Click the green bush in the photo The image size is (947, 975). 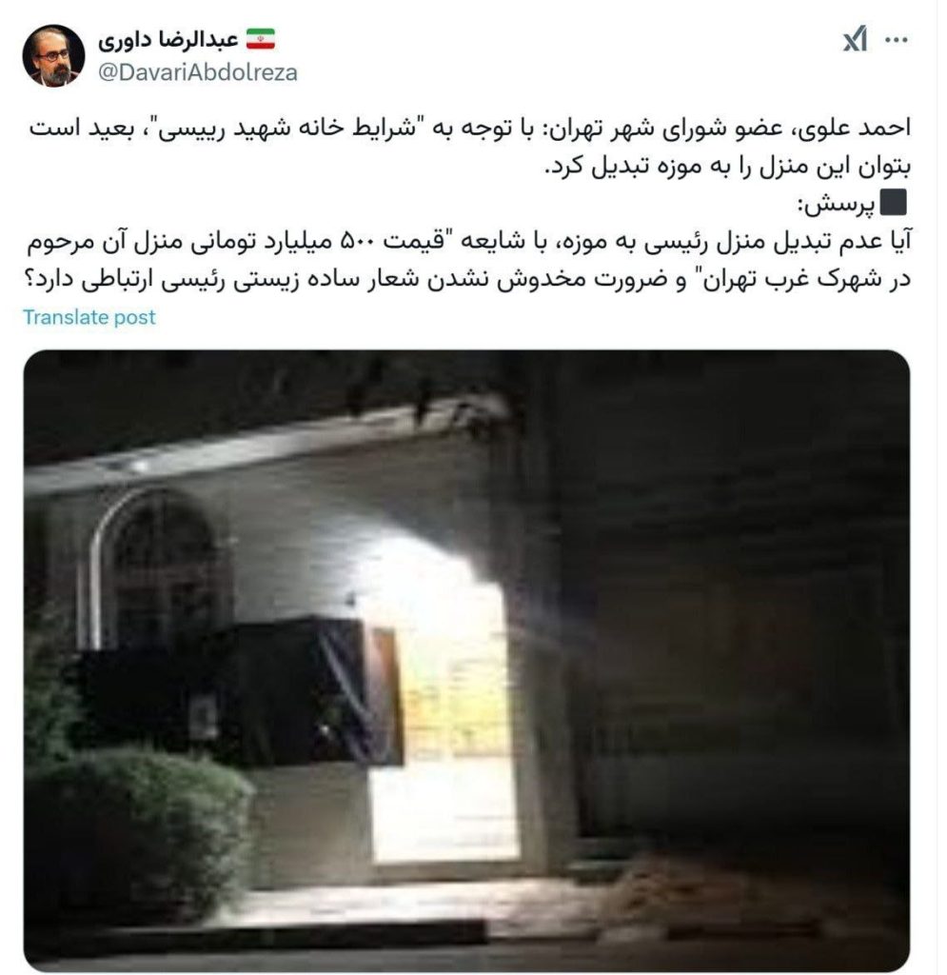(x=140, y=833)
